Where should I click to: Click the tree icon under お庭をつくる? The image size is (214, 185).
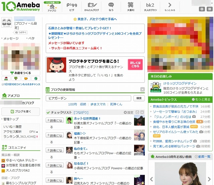16,78
